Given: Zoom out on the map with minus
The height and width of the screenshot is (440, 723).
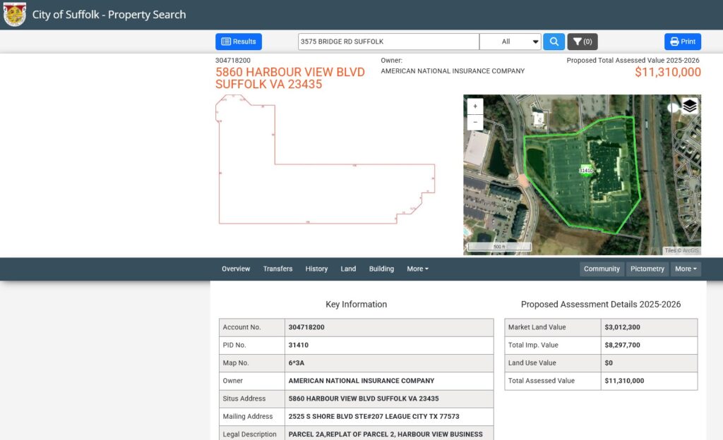Looking at the screenshot, I should (475, 122).
